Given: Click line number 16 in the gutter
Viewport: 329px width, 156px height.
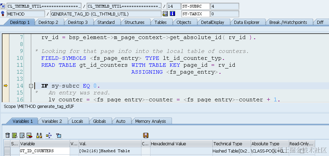Looking at the screenshot, I should [20, 100].
